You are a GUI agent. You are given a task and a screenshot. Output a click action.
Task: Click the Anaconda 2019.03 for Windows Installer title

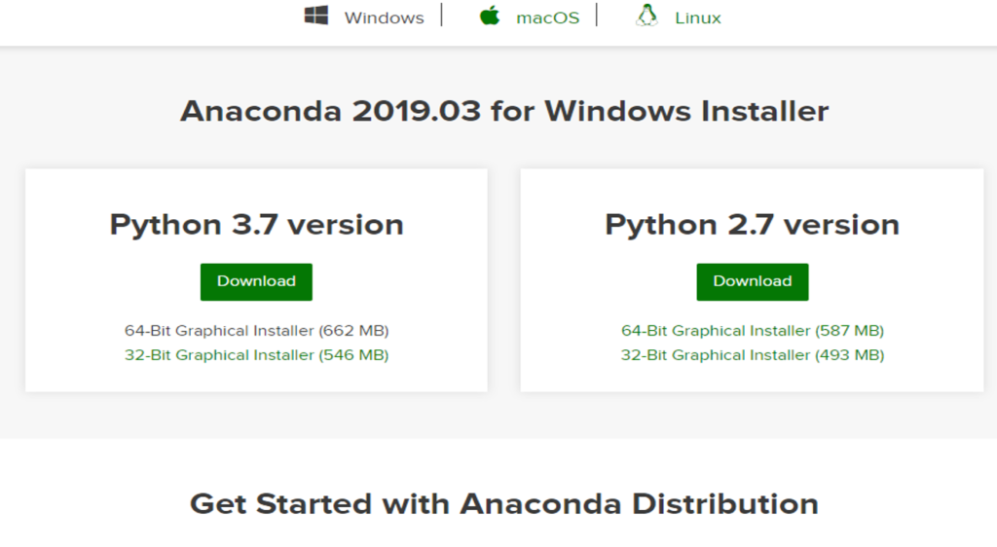pyautogui.click(x=504, y=111)
